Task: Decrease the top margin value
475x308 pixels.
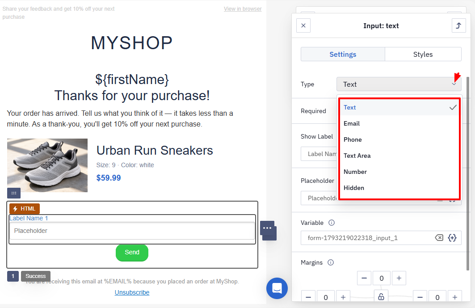Action: click(364, 278)
